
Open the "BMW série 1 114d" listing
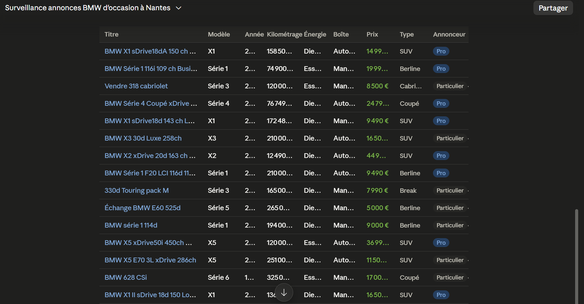[131, 225]
